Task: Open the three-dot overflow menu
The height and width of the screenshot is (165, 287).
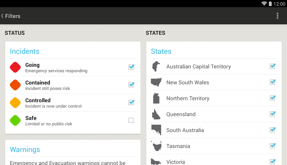Action: pos(277,16)
